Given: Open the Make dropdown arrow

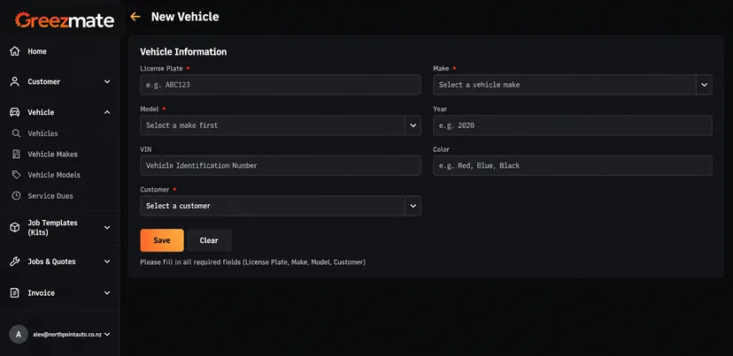Looking at the screenshot, I should 704,85.
